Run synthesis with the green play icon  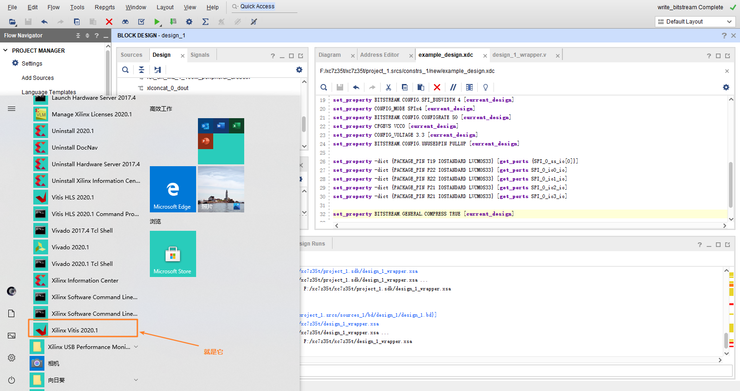click(x=157, y=22)
